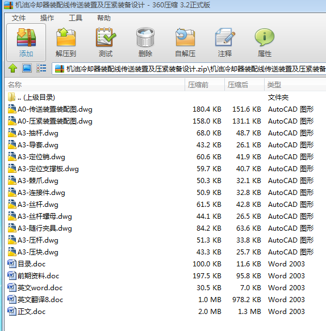Open the 帮助 menu
Image resolution: width=326 pixels, height=331 pixels.
click(104, 18)
